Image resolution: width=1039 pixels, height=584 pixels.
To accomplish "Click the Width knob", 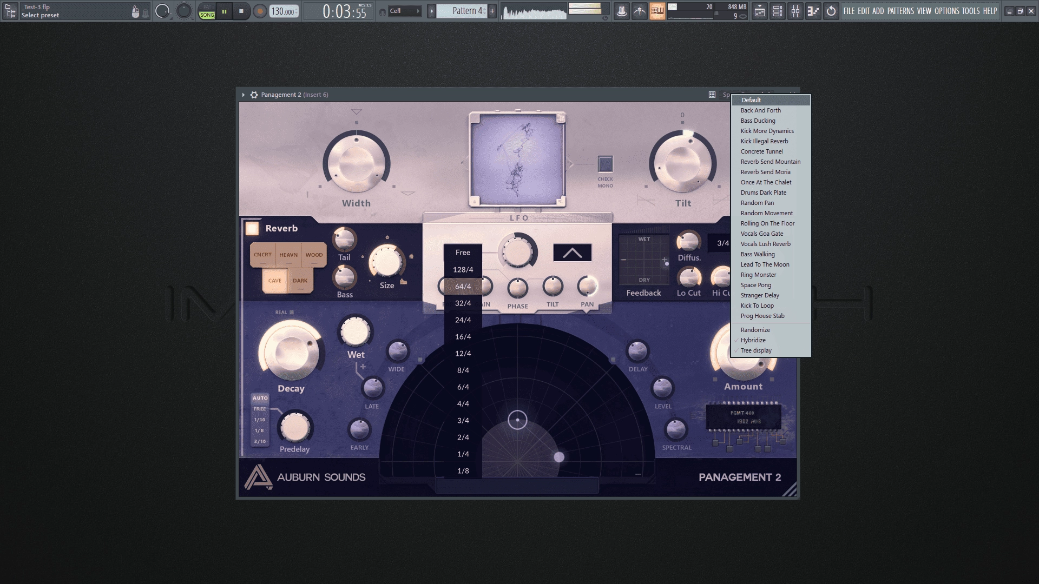I will click(x=356, y=163).
